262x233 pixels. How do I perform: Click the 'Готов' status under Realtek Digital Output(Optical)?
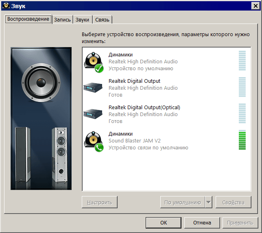(116, 121)
